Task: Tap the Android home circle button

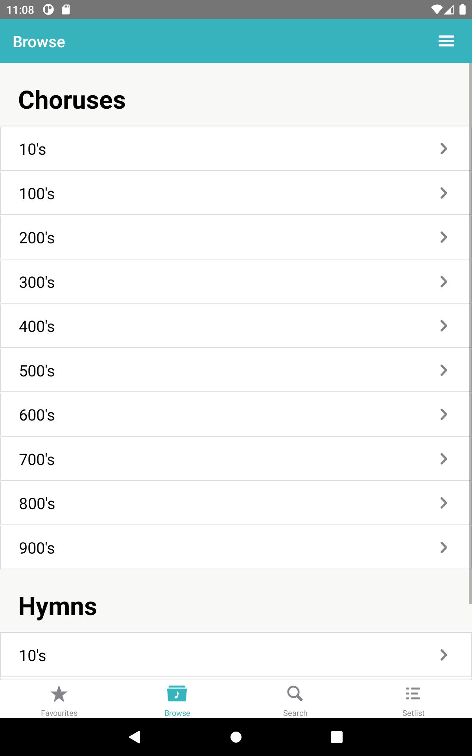Action: pos(236,737)
